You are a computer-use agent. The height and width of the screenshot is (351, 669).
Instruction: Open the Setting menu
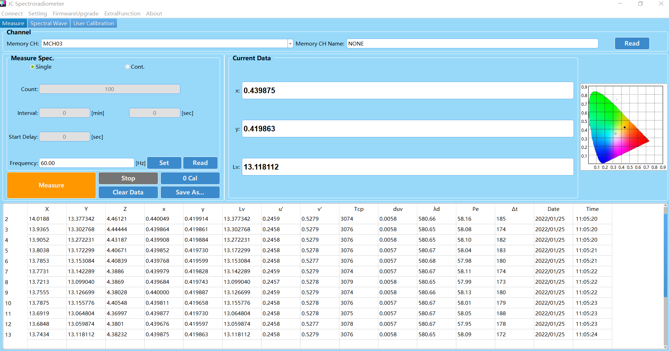point(38,14)
